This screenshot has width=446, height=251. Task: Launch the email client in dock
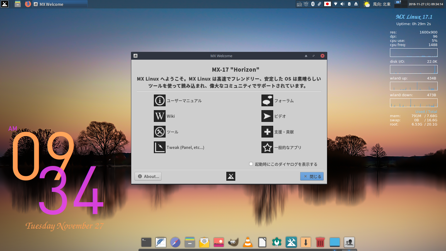204,242
